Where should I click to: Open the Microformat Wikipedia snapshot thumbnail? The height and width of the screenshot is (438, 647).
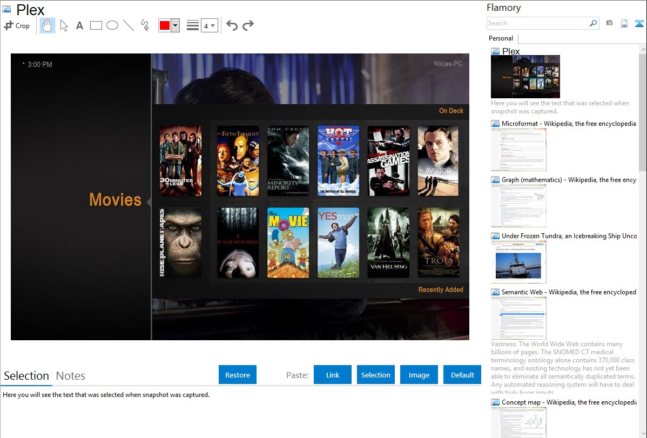coord(518,150)
